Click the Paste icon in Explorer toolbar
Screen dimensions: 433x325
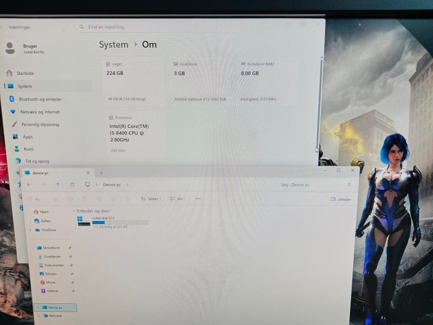tap(84, 199)
